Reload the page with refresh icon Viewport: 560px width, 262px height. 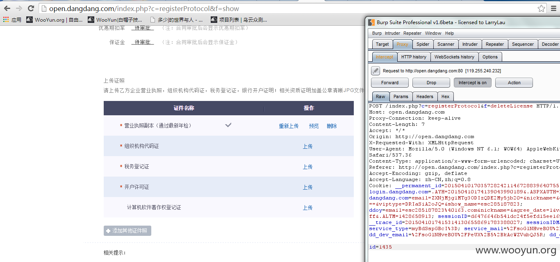click(x=31, y=8)
